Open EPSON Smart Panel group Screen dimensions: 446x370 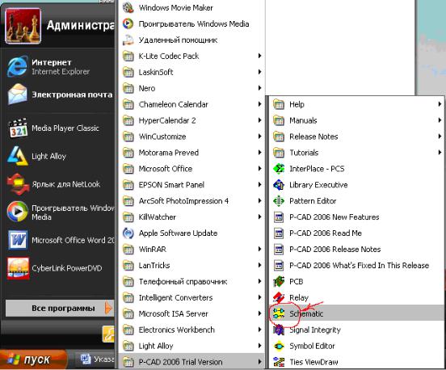(192, 185)
